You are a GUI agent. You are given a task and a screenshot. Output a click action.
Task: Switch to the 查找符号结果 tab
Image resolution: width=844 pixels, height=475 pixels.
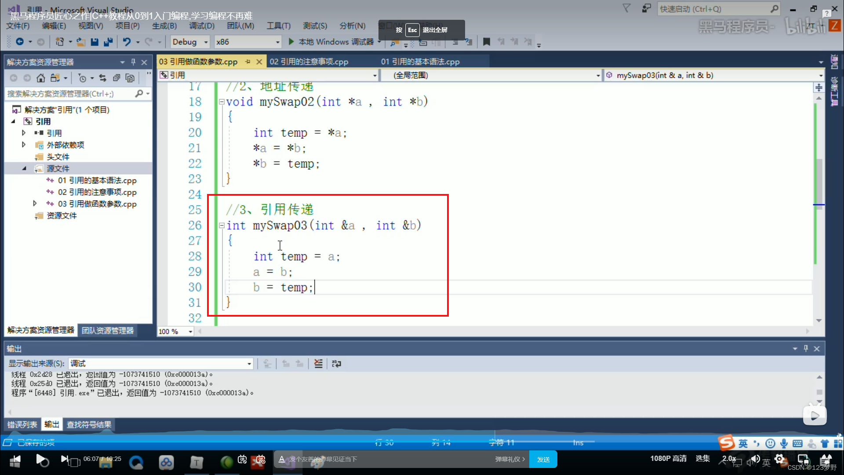click(89, 424)
